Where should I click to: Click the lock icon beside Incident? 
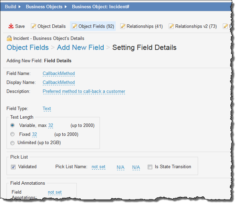9,38
